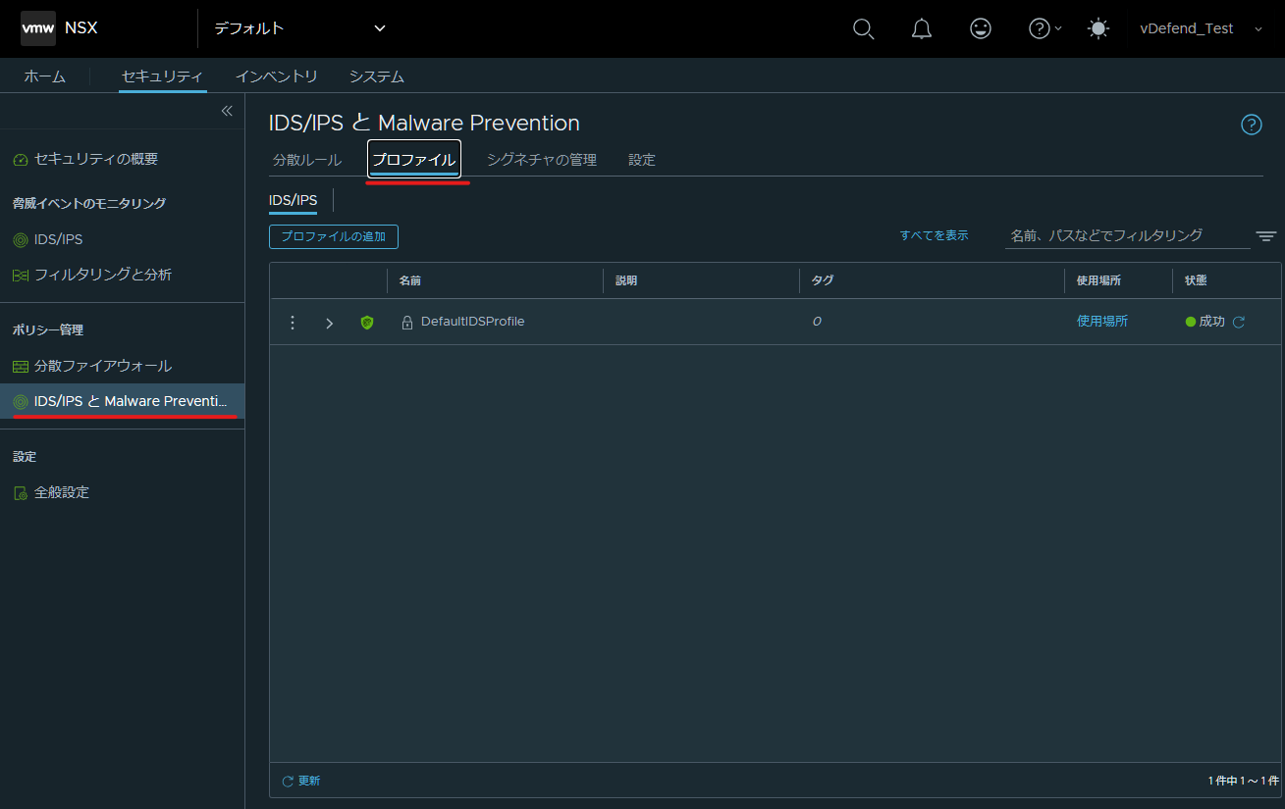Click the プロファイルの追加 button
The height and width of the screenshot is (809, 1285).
click(x=334, y=236)
